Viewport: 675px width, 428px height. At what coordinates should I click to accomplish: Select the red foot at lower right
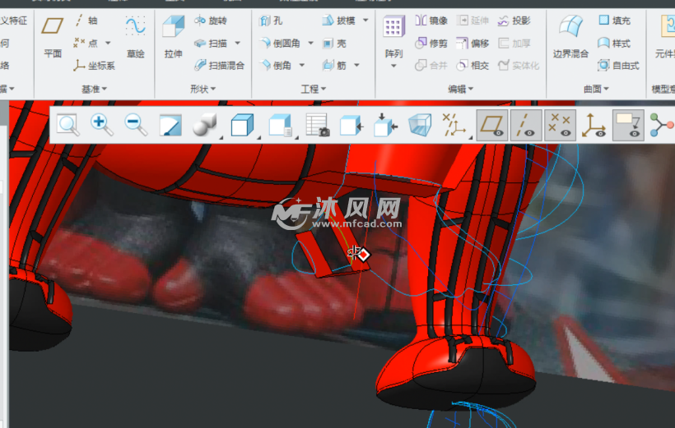pos(455,373)
